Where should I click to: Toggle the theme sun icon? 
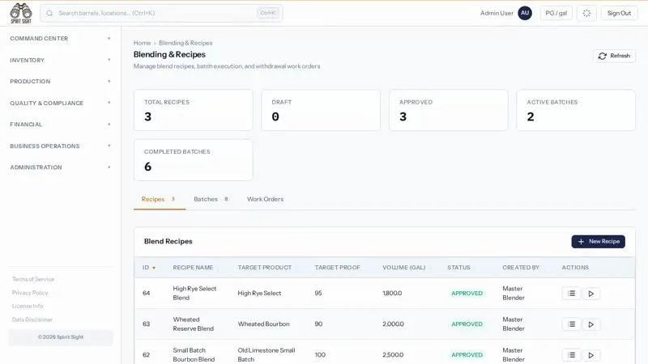[586, 13]
